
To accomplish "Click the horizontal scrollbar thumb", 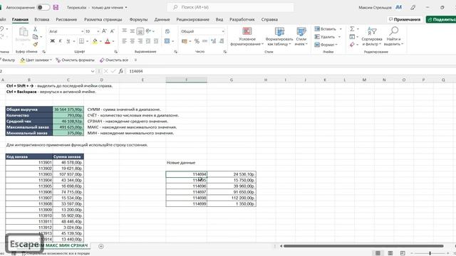I will 363,246.
